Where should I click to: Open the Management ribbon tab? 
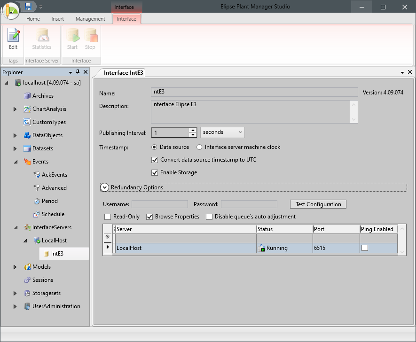90,19
